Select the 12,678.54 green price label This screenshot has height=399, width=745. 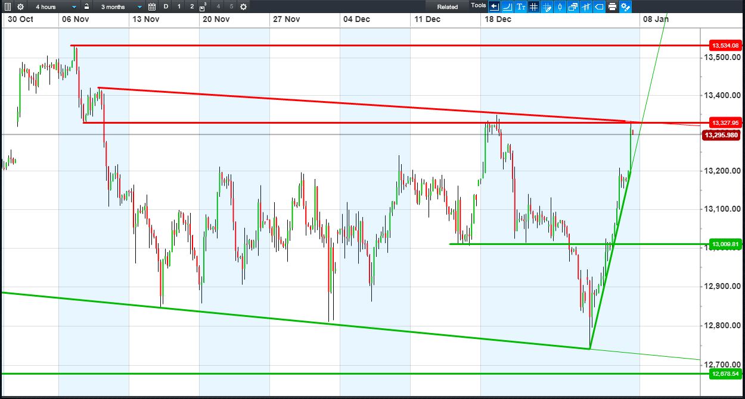pos(726,374)
